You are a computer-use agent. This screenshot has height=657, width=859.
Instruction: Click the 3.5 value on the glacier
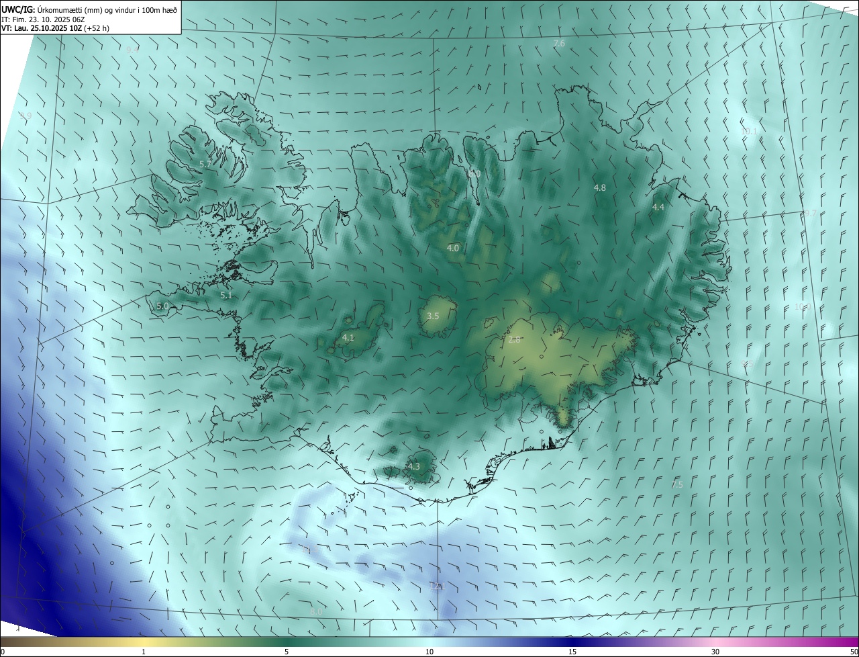coord(433,316)
